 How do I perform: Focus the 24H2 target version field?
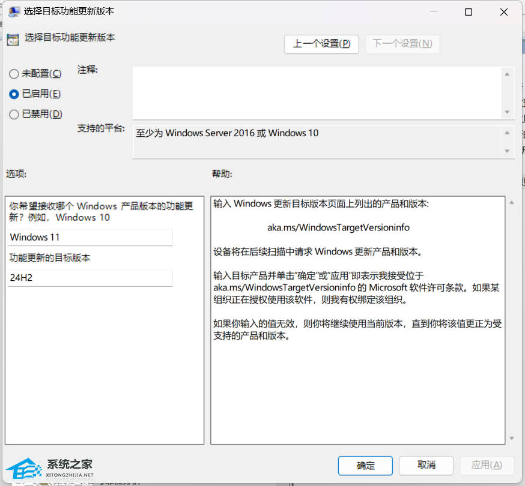tap(90, 278)
